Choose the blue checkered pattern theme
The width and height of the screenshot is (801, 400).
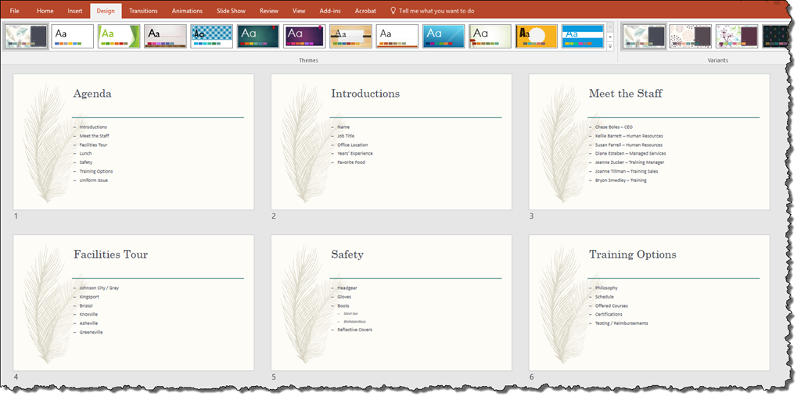click(x=211, y=36)
